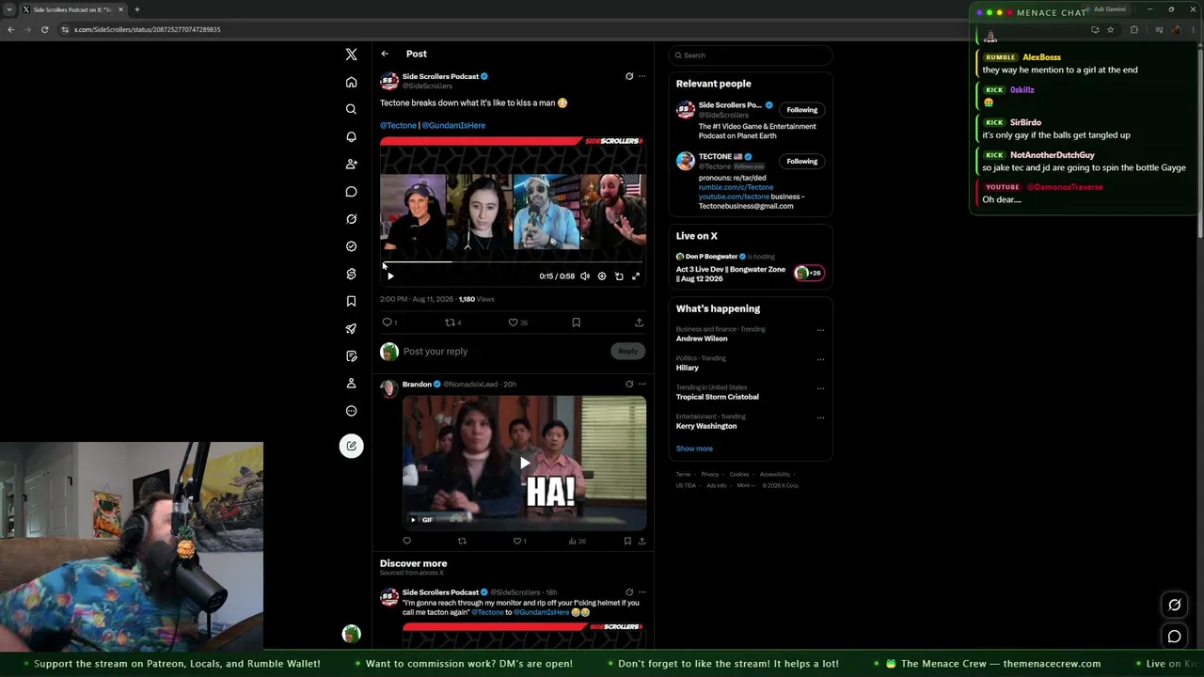The height and width of the screenshot is (677, 1204).
Task: Click the Reply submit button
Action: [x=627, y=352]
